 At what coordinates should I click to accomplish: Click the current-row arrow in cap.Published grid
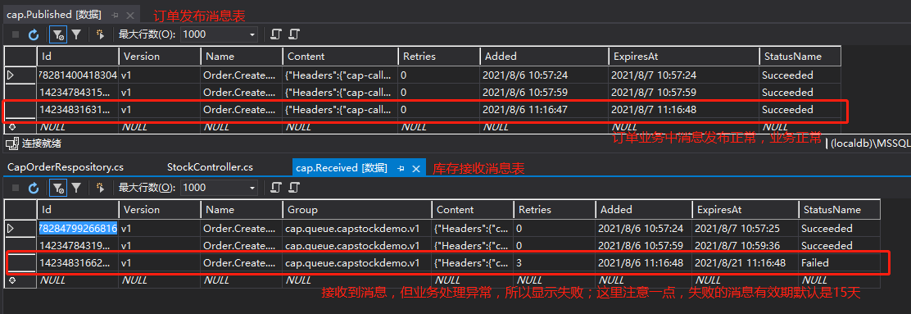11,75
